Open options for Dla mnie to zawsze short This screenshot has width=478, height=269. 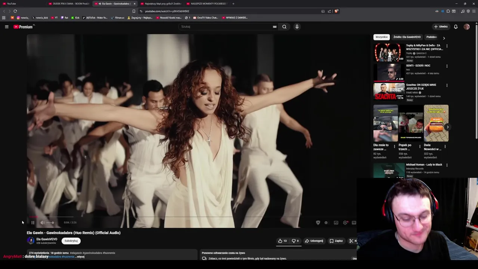point(394,146)
